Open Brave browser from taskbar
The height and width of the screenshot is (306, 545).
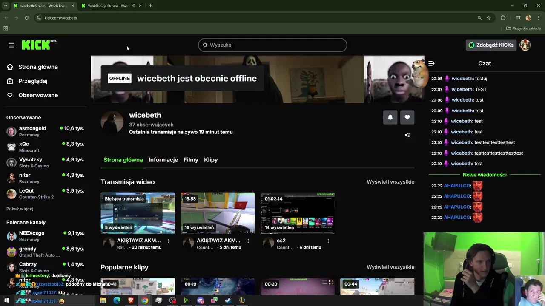131,300
